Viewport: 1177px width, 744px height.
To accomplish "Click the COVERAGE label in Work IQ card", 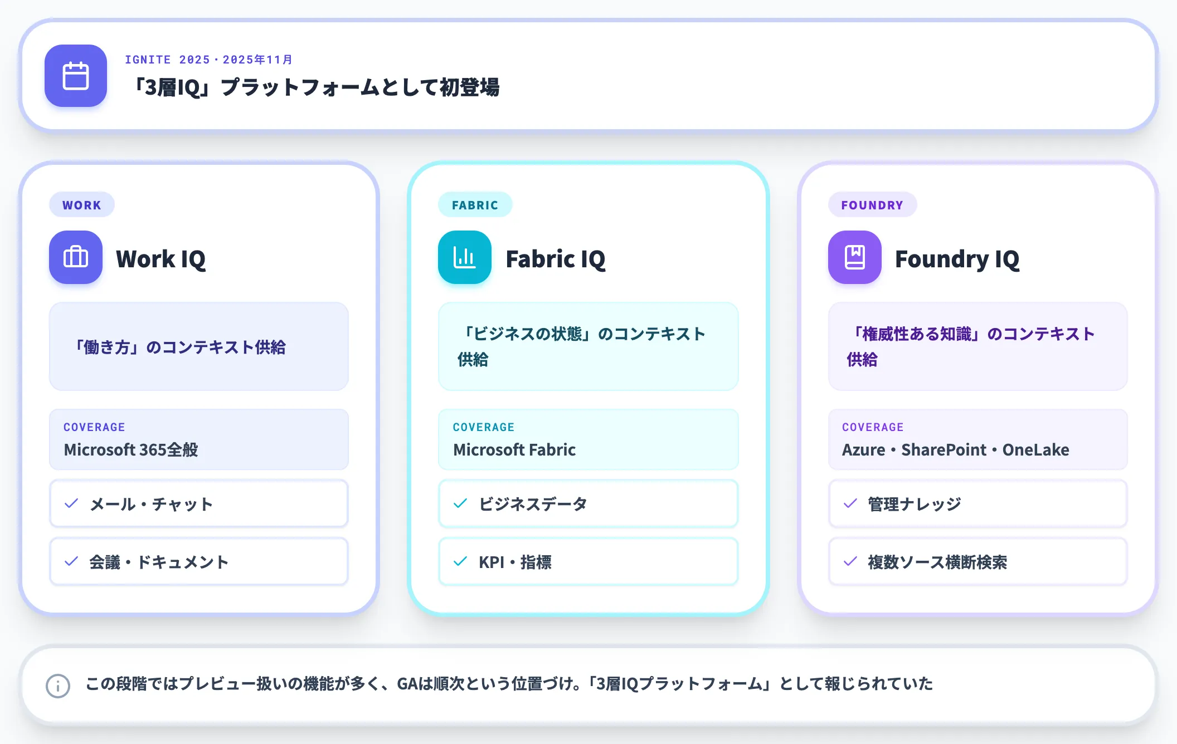I will click(94, 427).
